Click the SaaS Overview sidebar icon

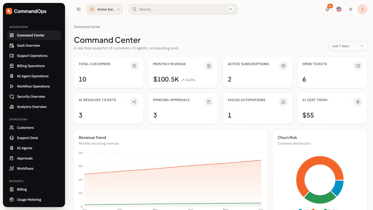(12, 45)
